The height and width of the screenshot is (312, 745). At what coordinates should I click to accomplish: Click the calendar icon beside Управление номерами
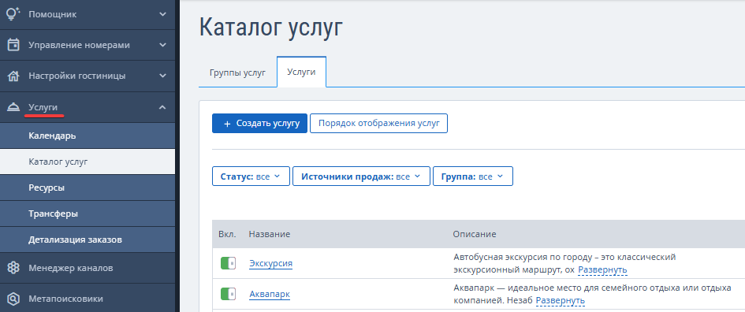(13, 45)
